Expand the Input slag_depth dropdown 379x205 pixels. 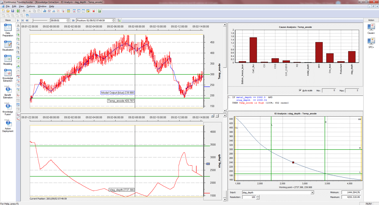[312, 193]
